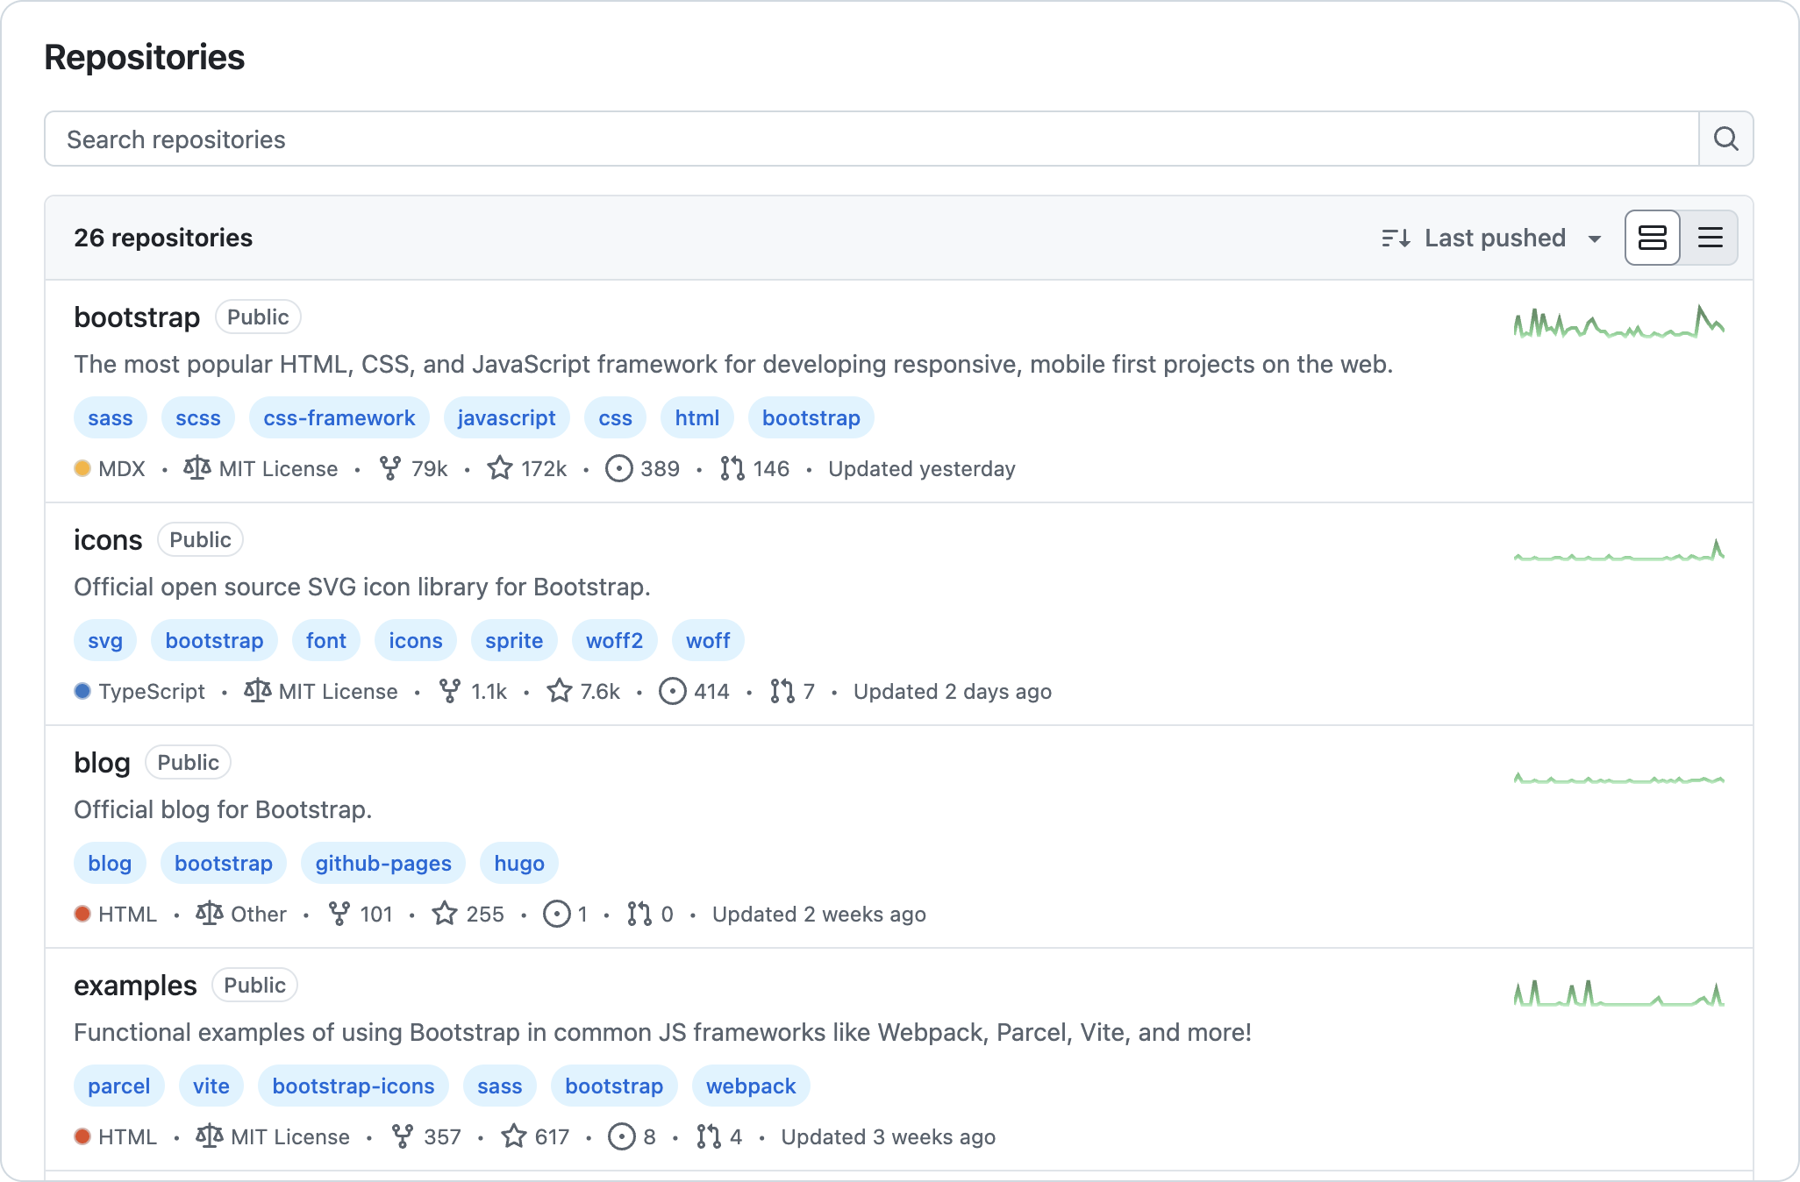Click the issues icon for bootstrap's 389 issues
The image size is (1800, 1182).
(619, 468)
